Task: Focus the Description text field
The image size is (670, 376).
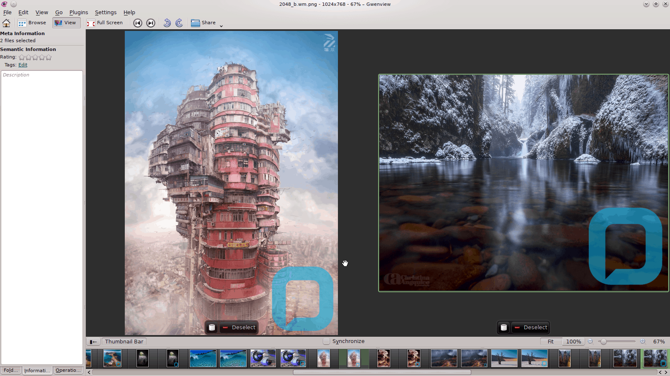Action: pos(42,217)
